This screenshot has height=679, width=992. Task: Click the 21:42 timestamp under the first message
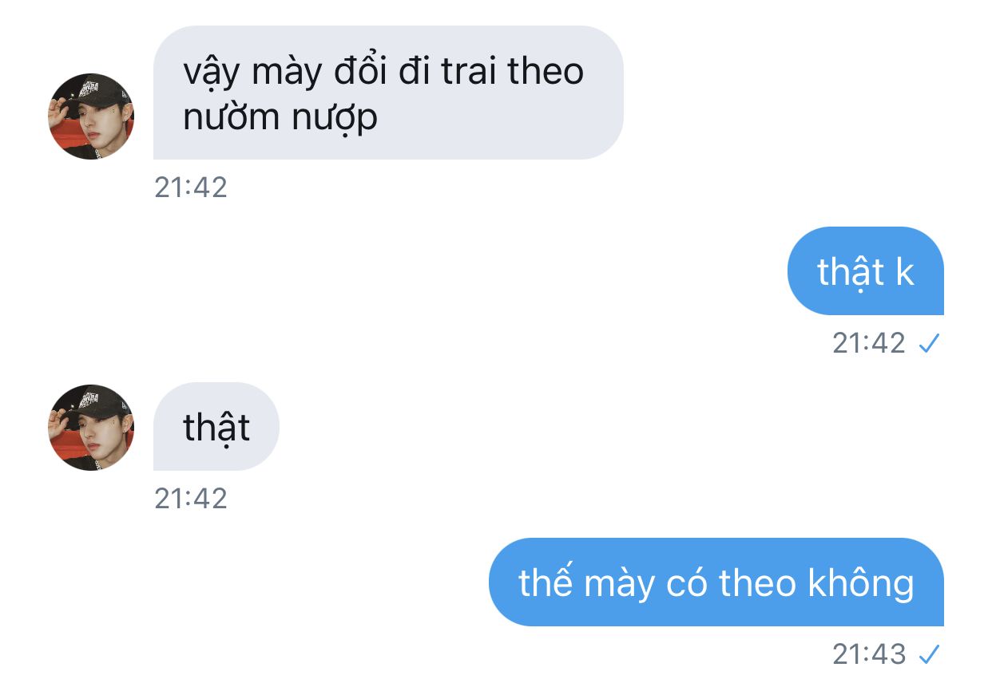(191, 188)
